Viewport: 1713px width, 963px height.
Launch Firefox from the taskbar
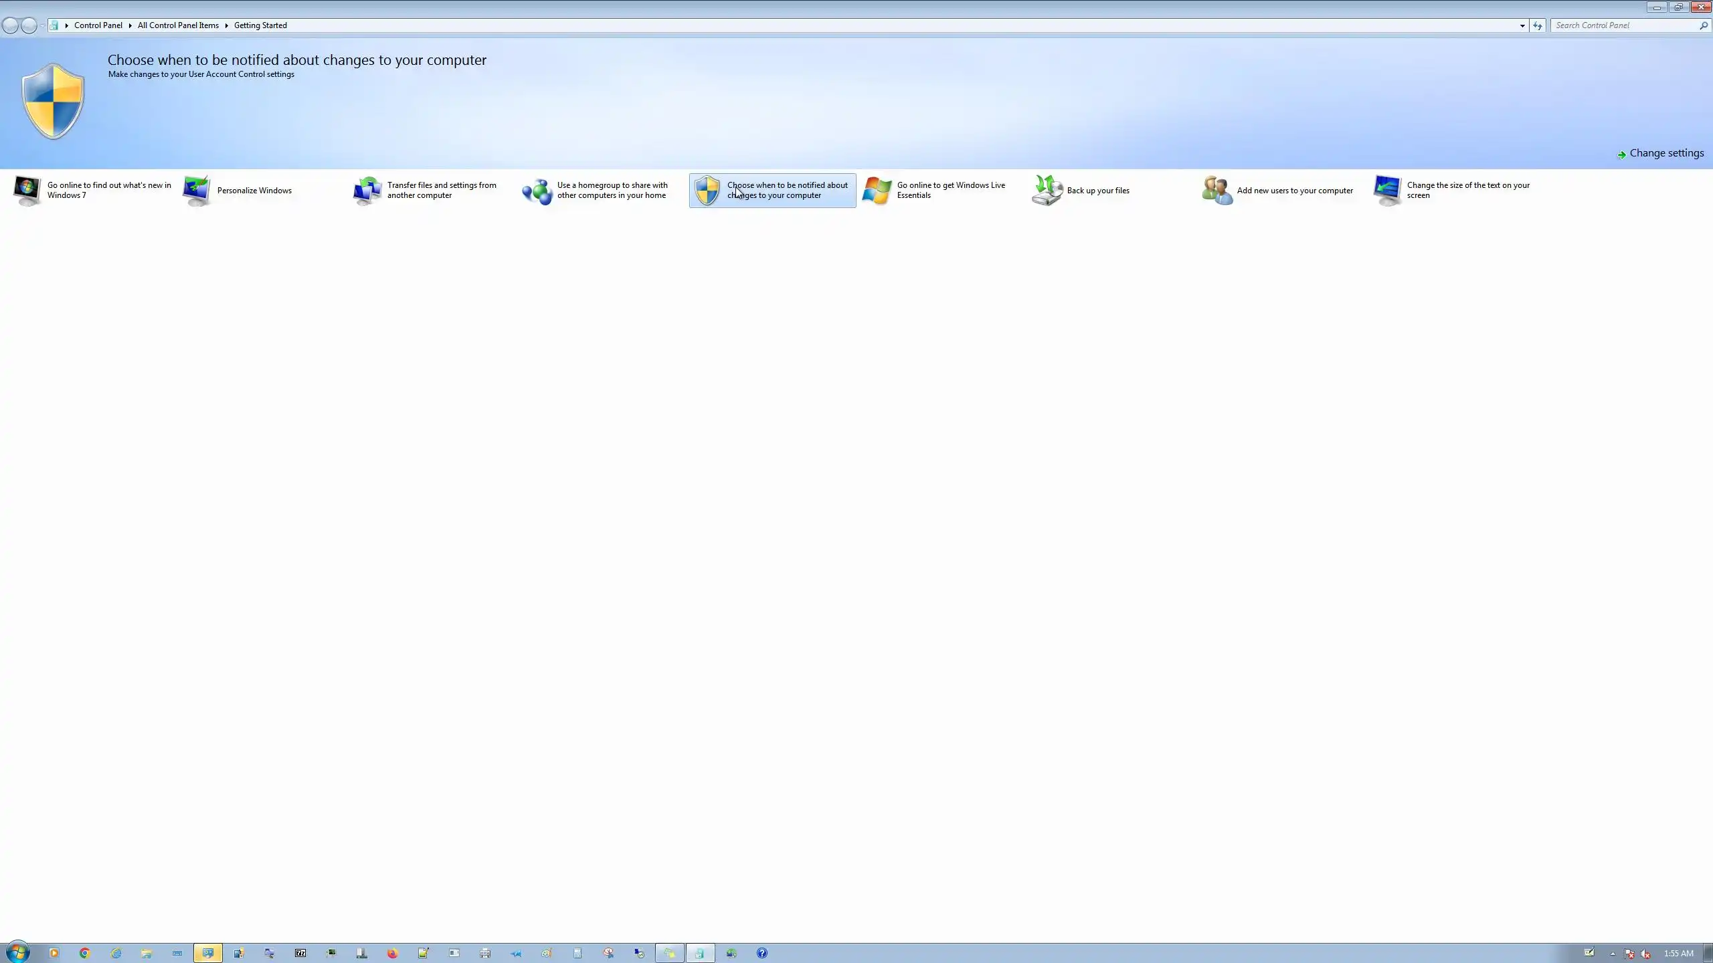393,953
